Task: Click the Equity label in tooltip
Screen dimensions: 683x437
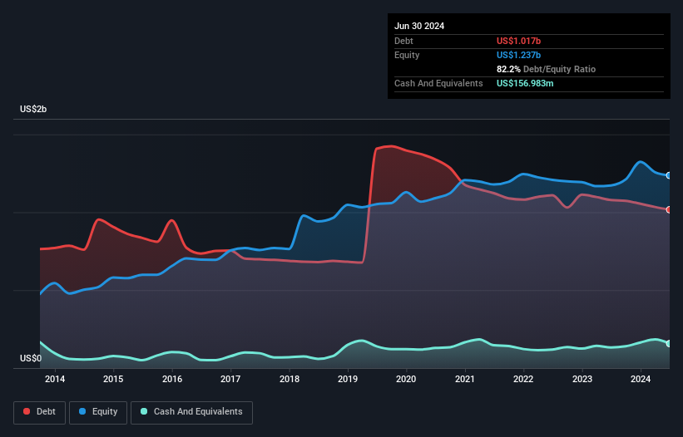Action: pos(407,55)
